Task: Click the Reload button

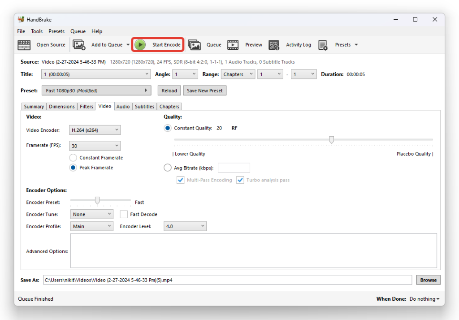Action: point(169,91)
